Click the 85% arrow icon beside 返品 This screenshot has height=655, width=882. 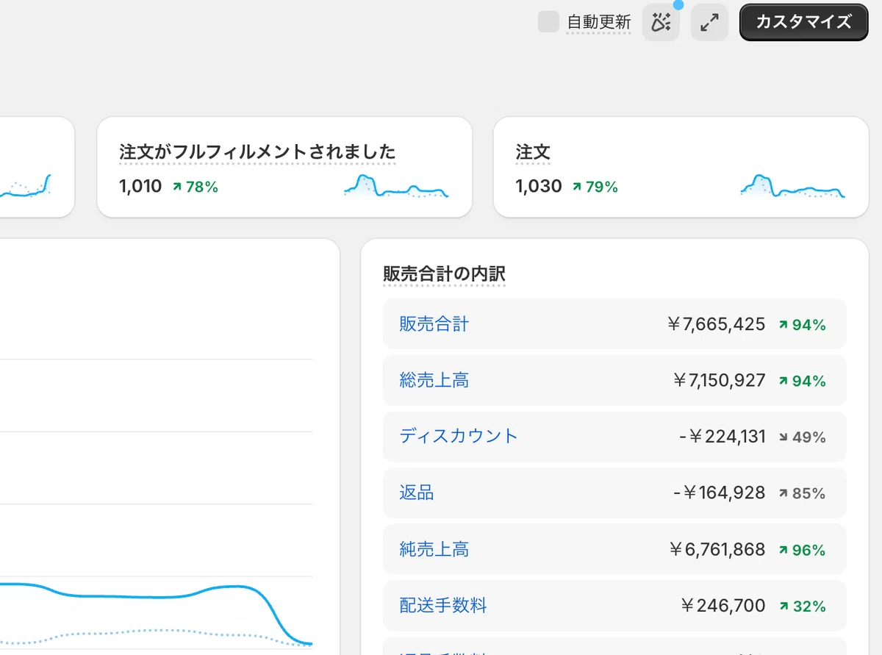pyautogui.click(x=784, y=493)
